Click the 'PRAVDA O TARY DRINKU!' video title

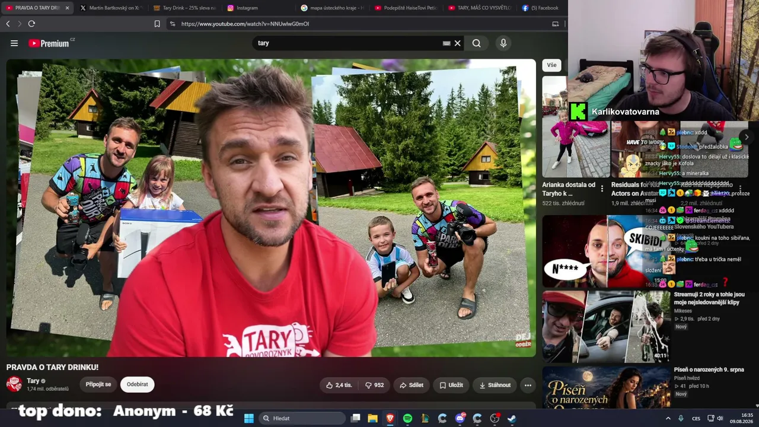(52, 368)
